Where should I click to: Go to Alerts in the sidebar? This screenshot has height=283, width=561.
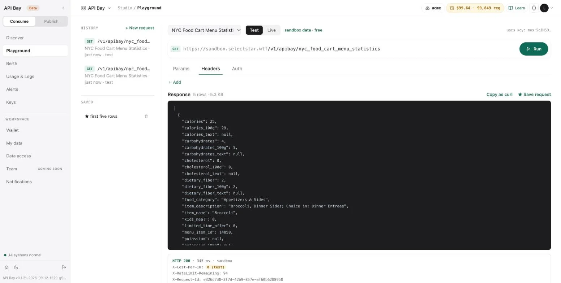tap(35, 89)
